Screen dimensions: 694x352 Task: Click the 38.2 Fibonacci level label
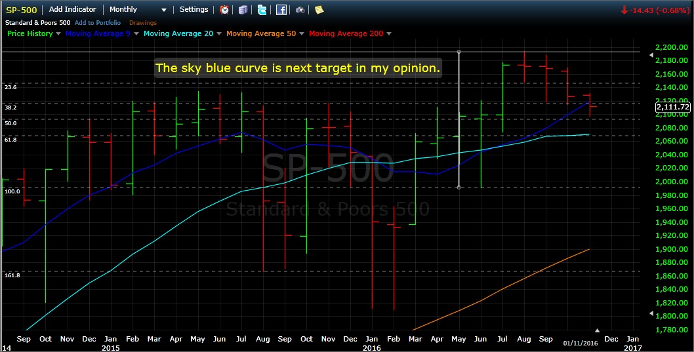point(10,108)
